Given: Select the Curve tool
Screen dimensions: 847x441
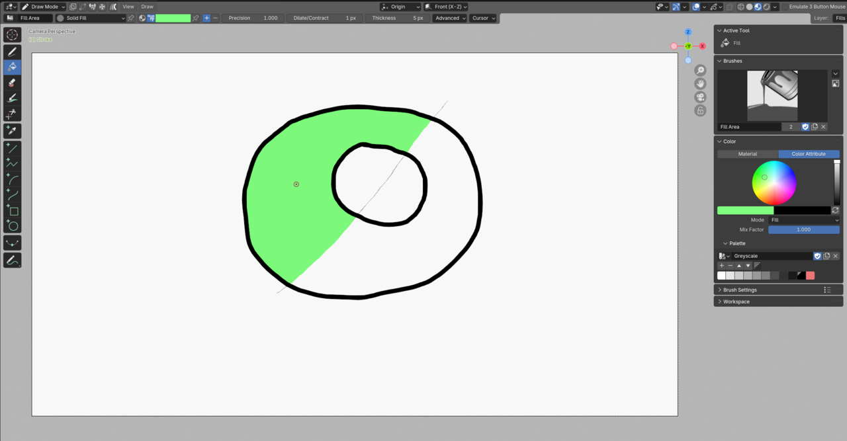Looking at the screenshot, I should click(12, 194).
